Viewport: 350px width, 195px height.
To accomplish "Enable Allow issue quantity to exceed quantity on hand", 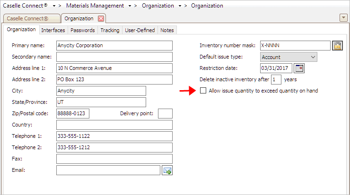I will coord(203,91).
